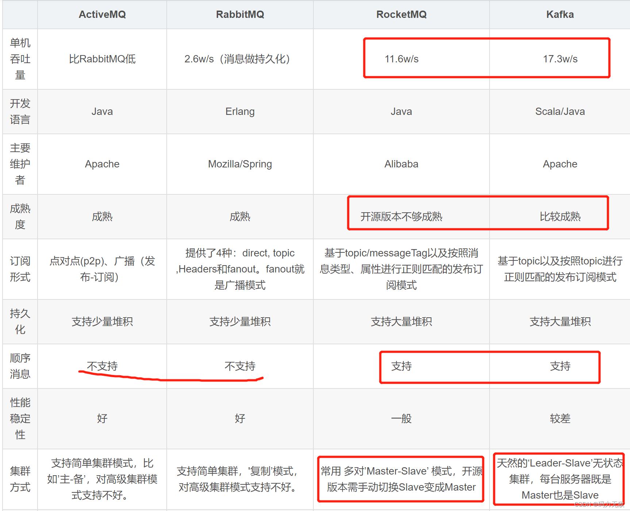Click 支持大量堆积 in the Kafka column
The width and height of the screenshot is (630, 511).
click(x=560, y=322)
